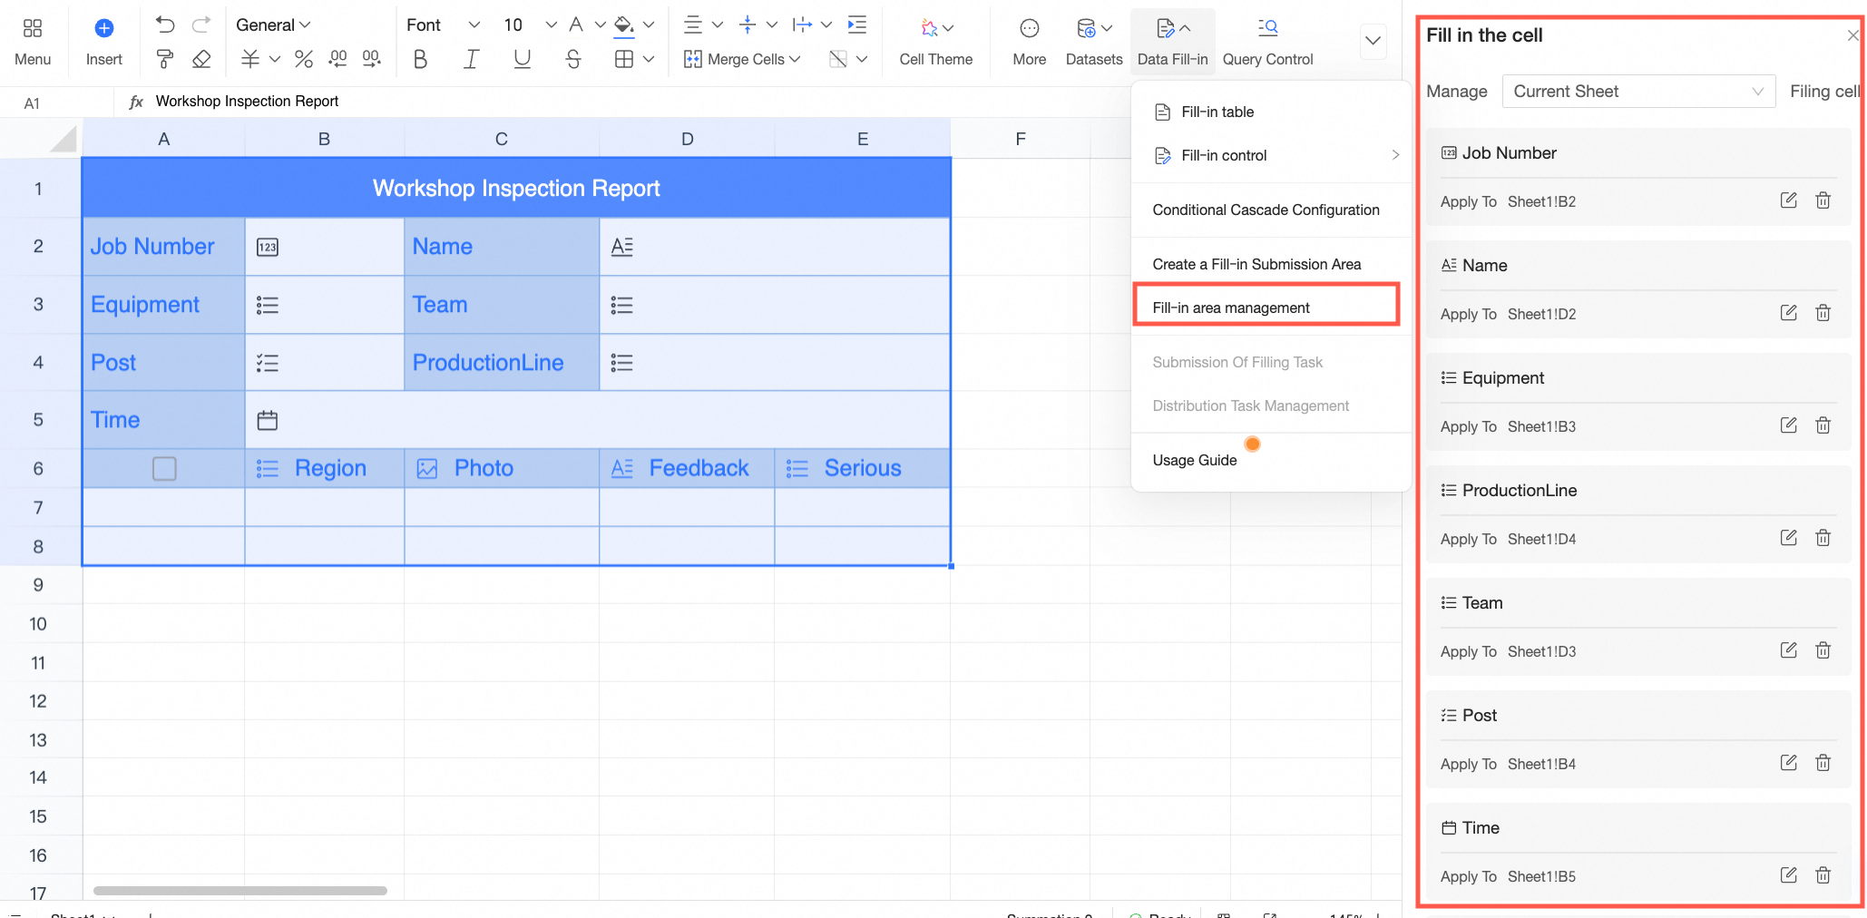The height and width of the screenshot is (918, 1867).
Task: Open the fill color dropdown arrow
Action: pyautogui.click(x=649, y=24)
